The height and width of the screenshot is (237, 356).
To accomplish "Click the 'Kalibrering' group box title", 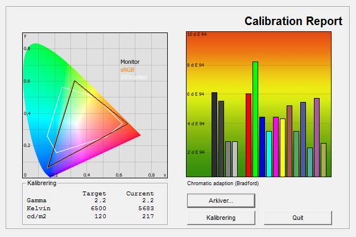I will 42,183.
